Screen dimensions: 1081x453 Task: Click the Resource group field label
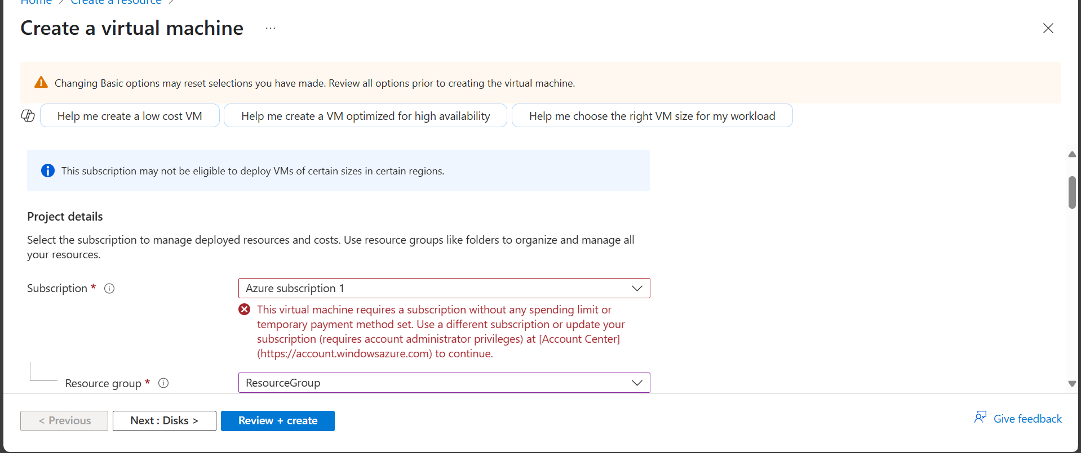pyautogui.click(x=103, y=383)
